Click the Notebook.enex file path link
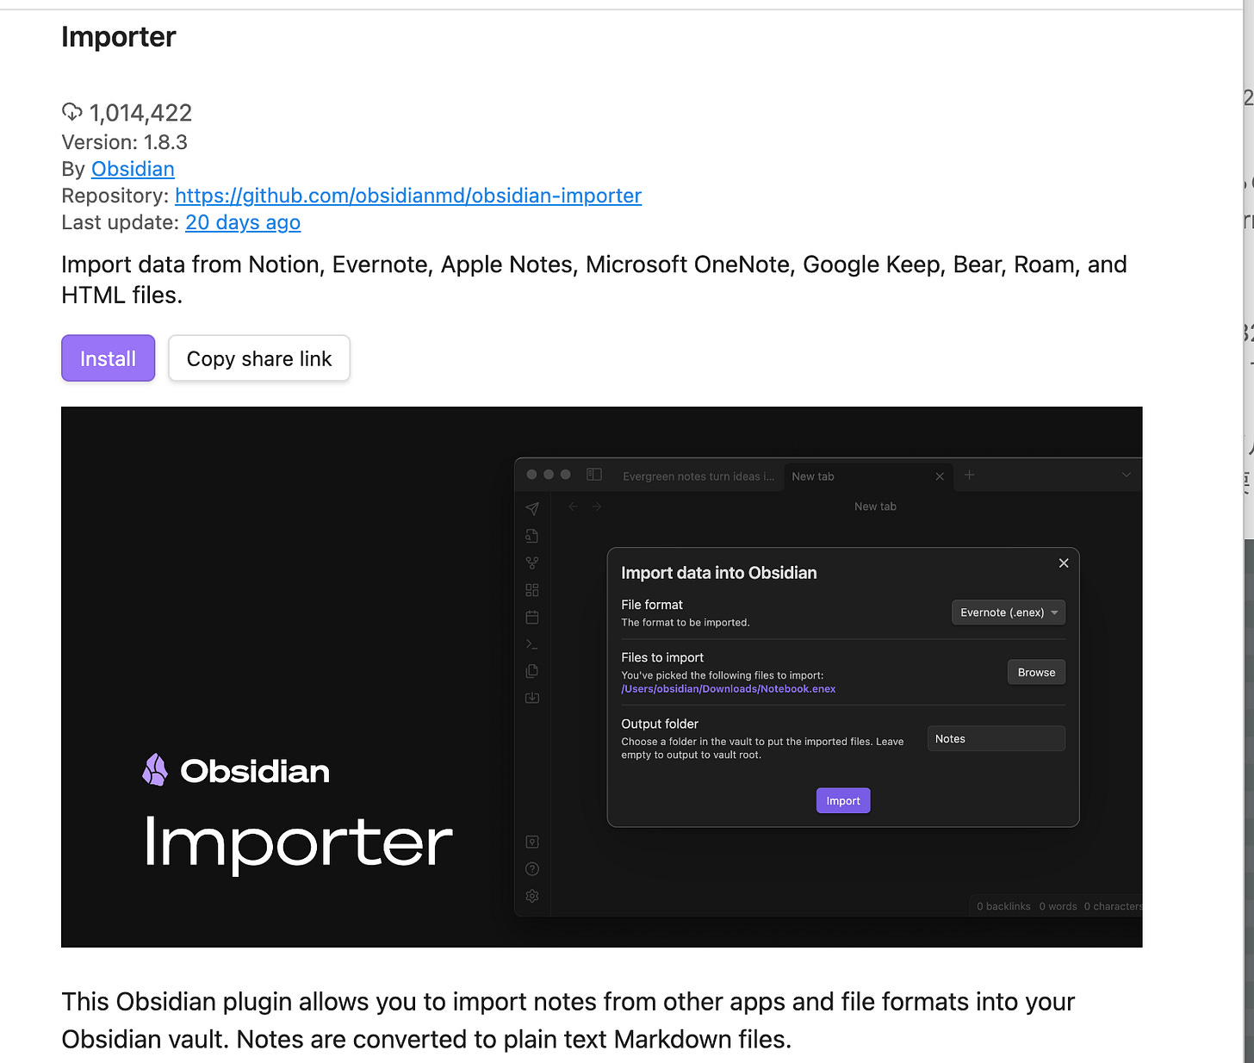The height and width of the screenshot is (1063, 1254). pyautogui.click(x=729, y=689)
